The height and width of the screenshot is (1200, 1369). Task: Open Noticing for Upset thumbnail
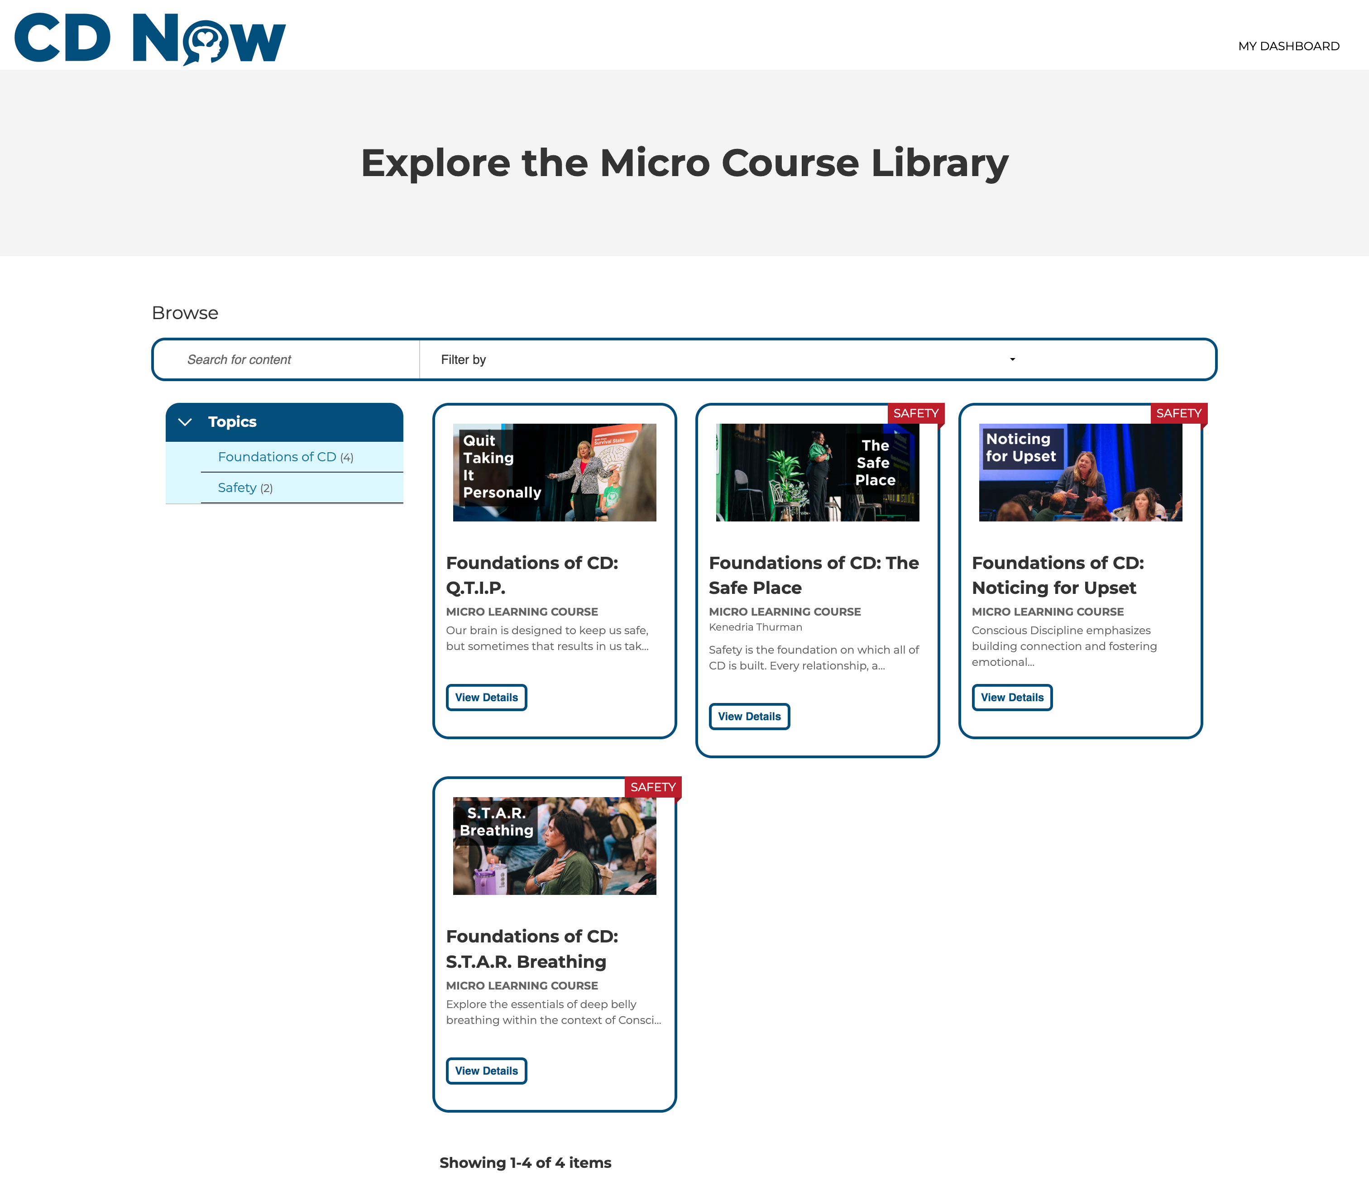coord(1080,472)
